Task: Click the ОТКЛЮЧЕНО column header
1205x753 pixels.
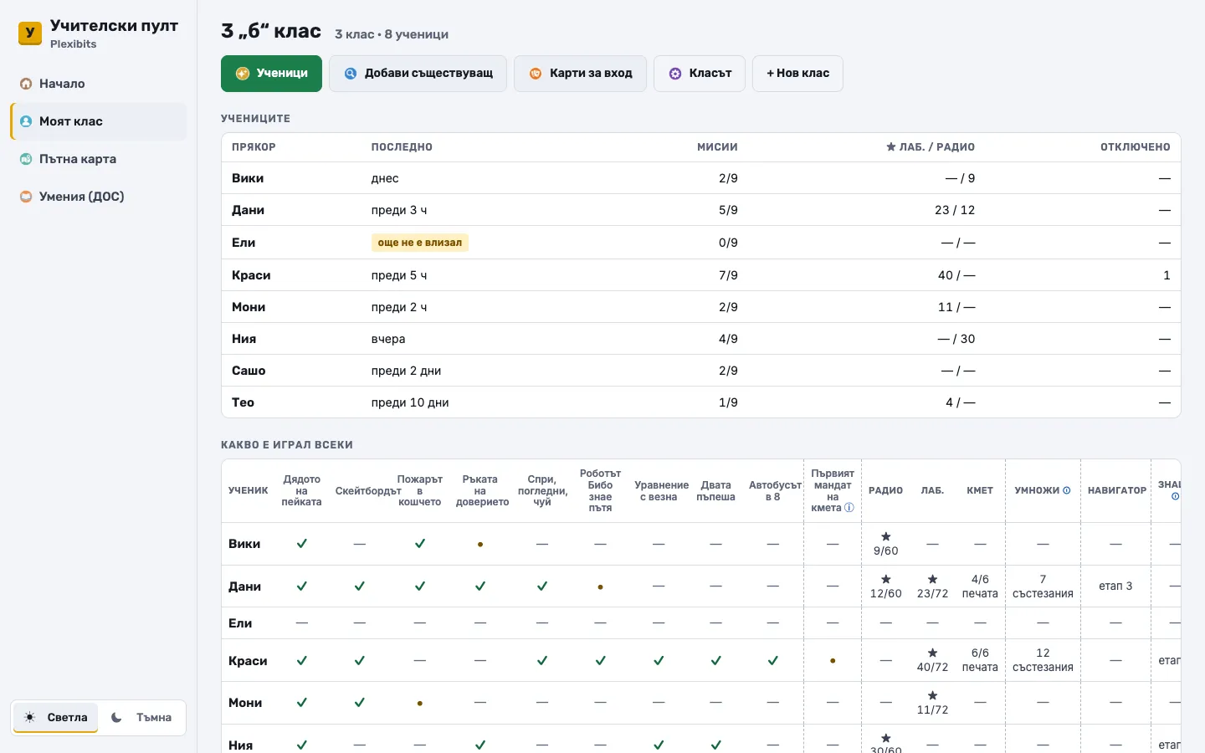Action: coord(1135,147)
